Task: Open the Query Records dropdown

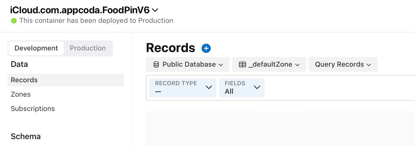Action: (x=343, y=65)
